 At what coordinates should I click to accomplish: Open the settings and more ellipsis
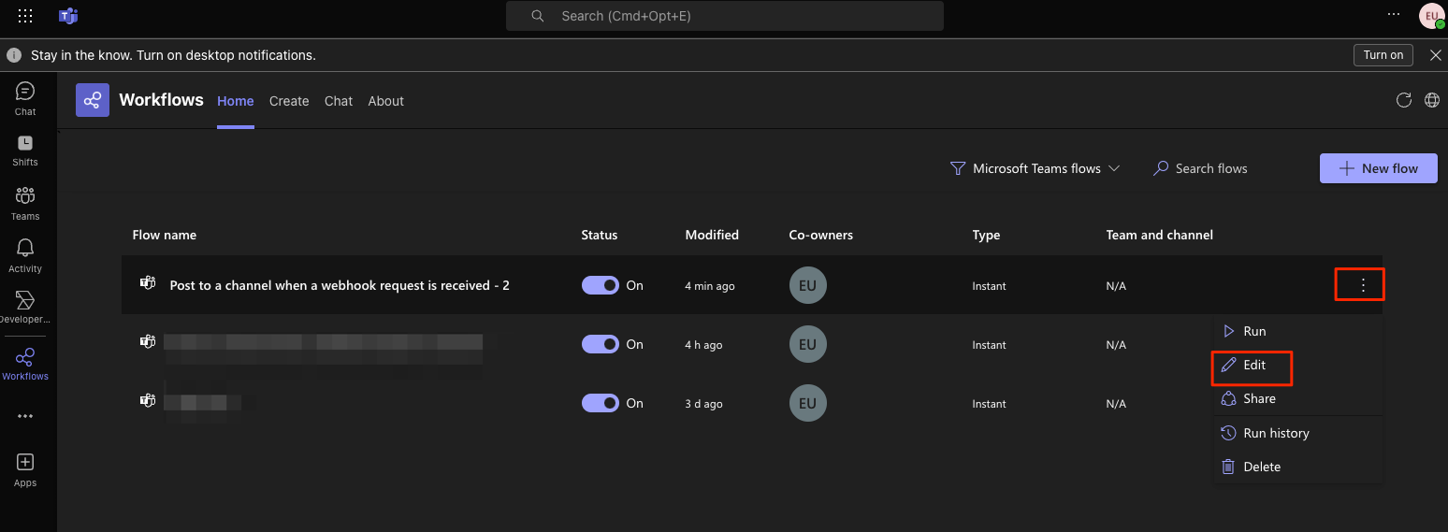pyautogui.click(x=1395, y=15)
